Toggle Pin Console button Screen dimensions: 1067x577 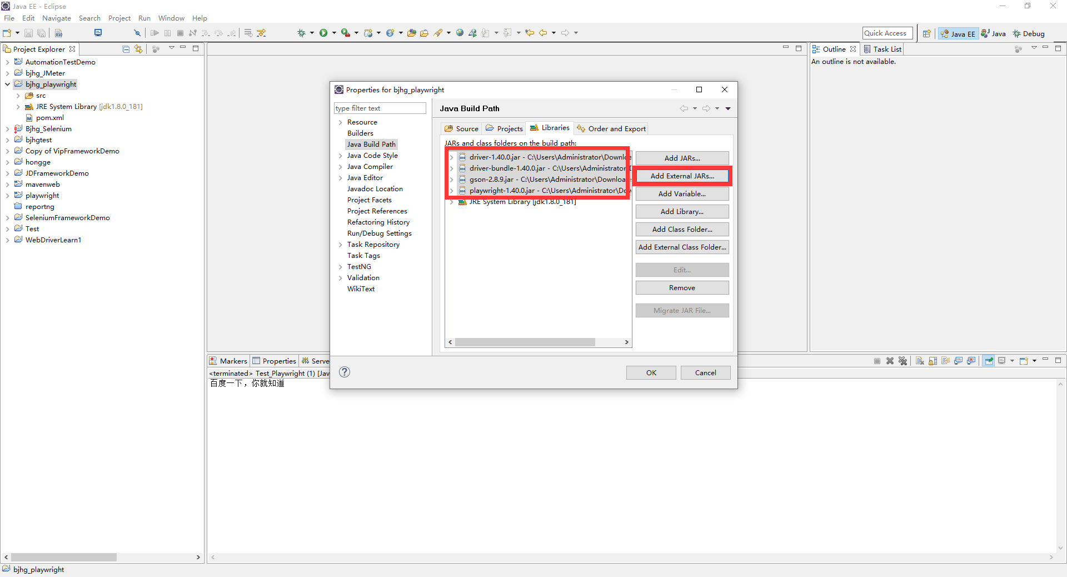(x=989, y=361)
